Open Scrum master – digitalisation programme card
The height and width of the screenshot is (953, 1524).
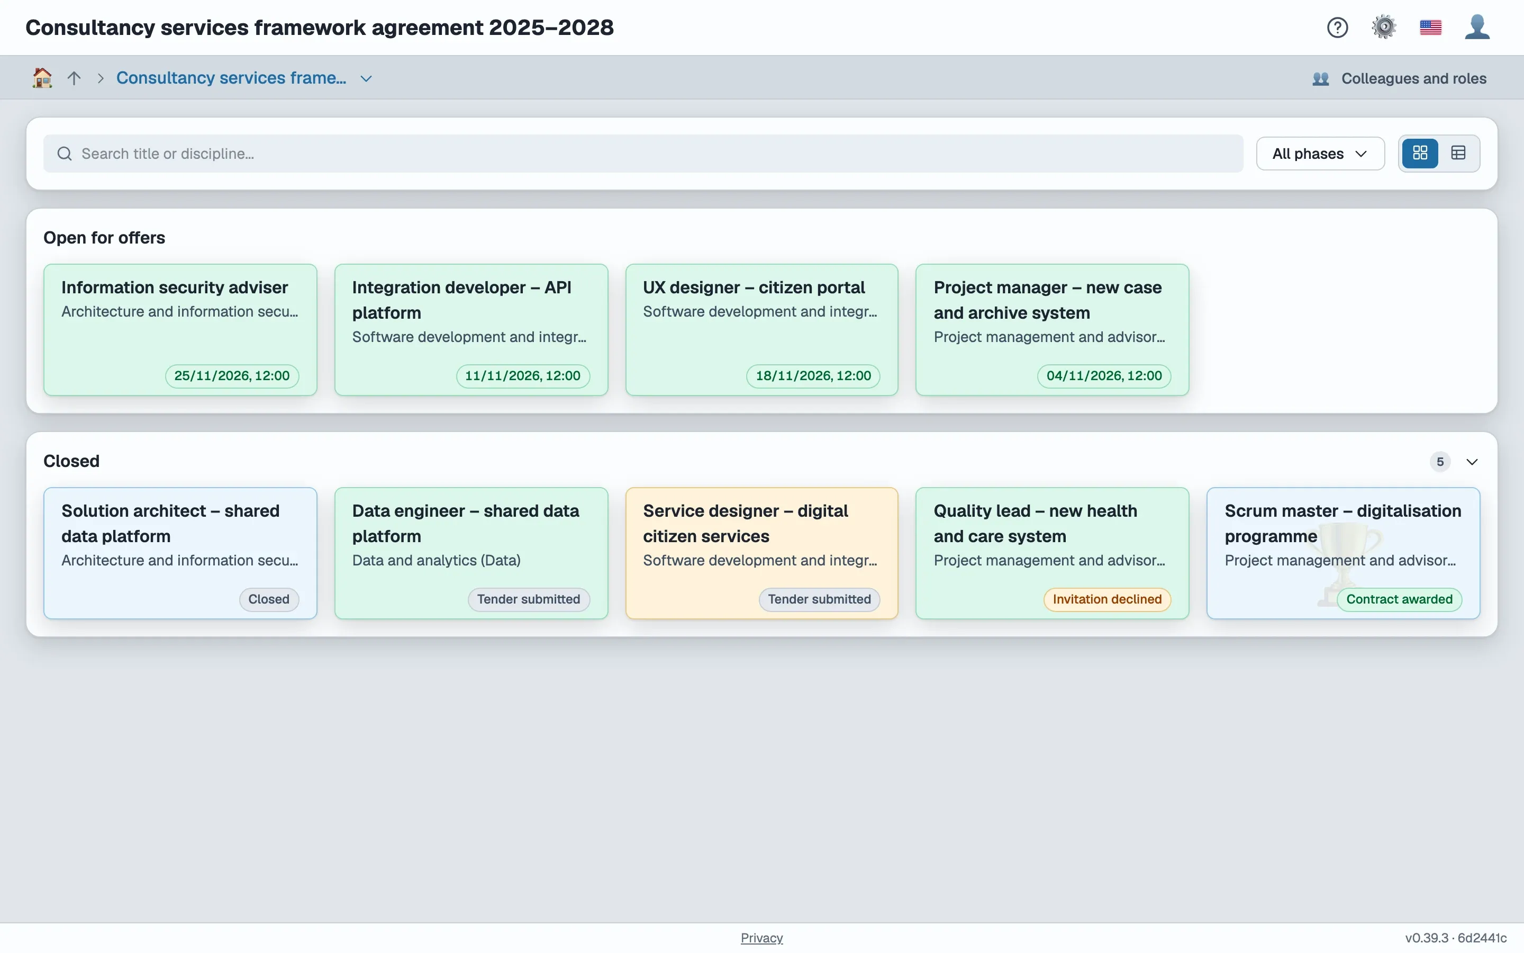coord(1343,553)
